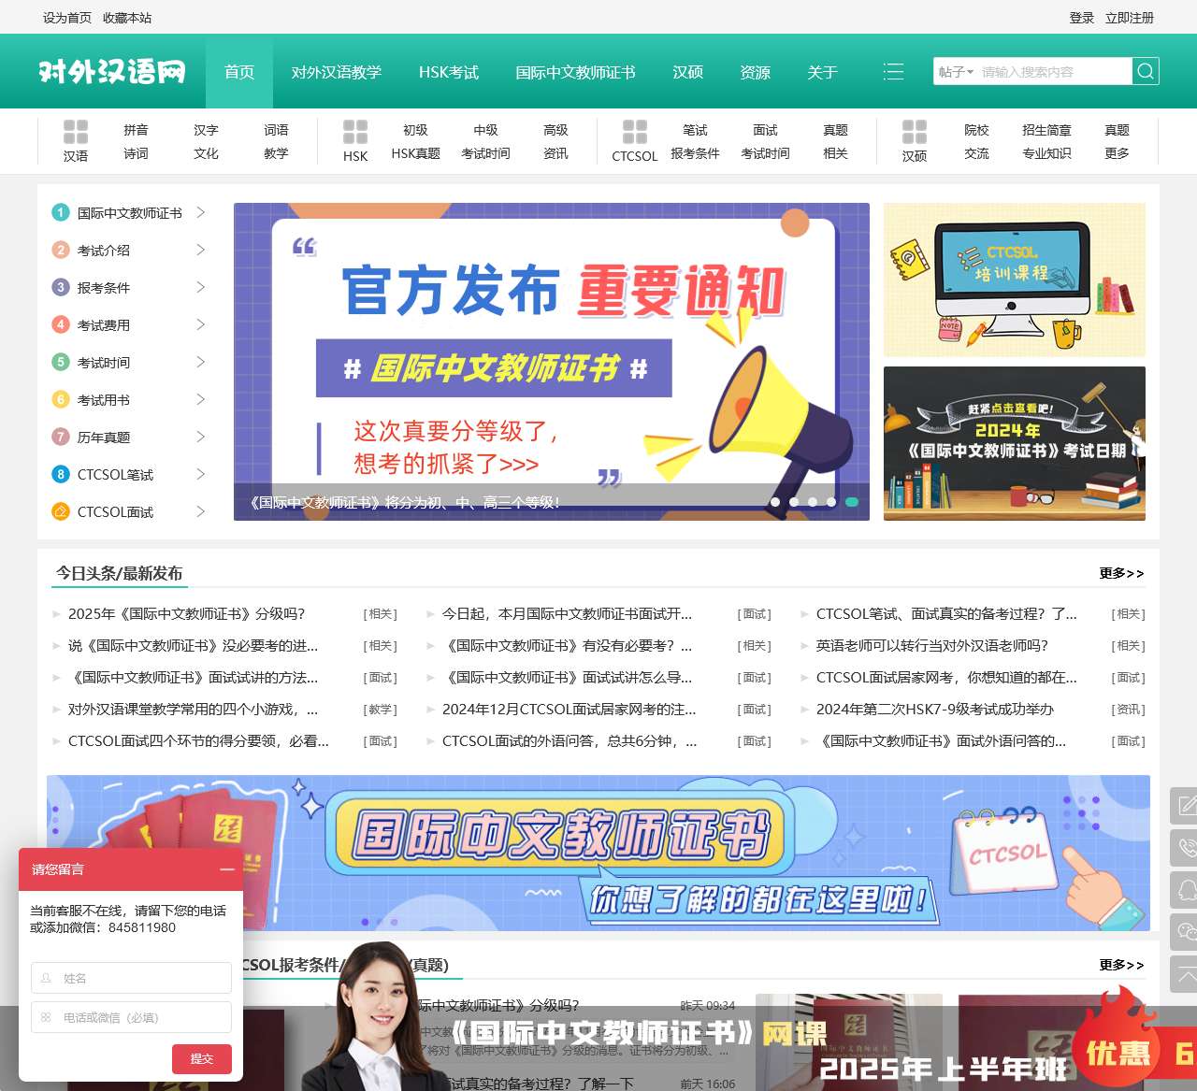Click the edit pencil floating icon
The height and width of the screenshot is (1091, 1197).
coord(1186,806)
